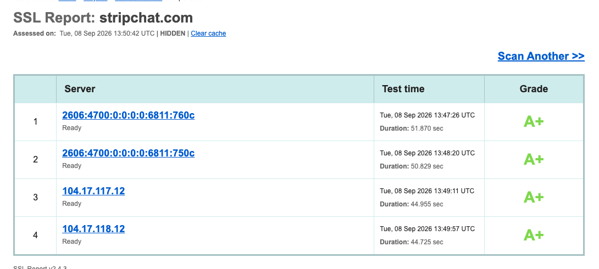This screenshot has height=269, width=599.
Task: Click row number 1 cell
Action: tap(36, 122)
